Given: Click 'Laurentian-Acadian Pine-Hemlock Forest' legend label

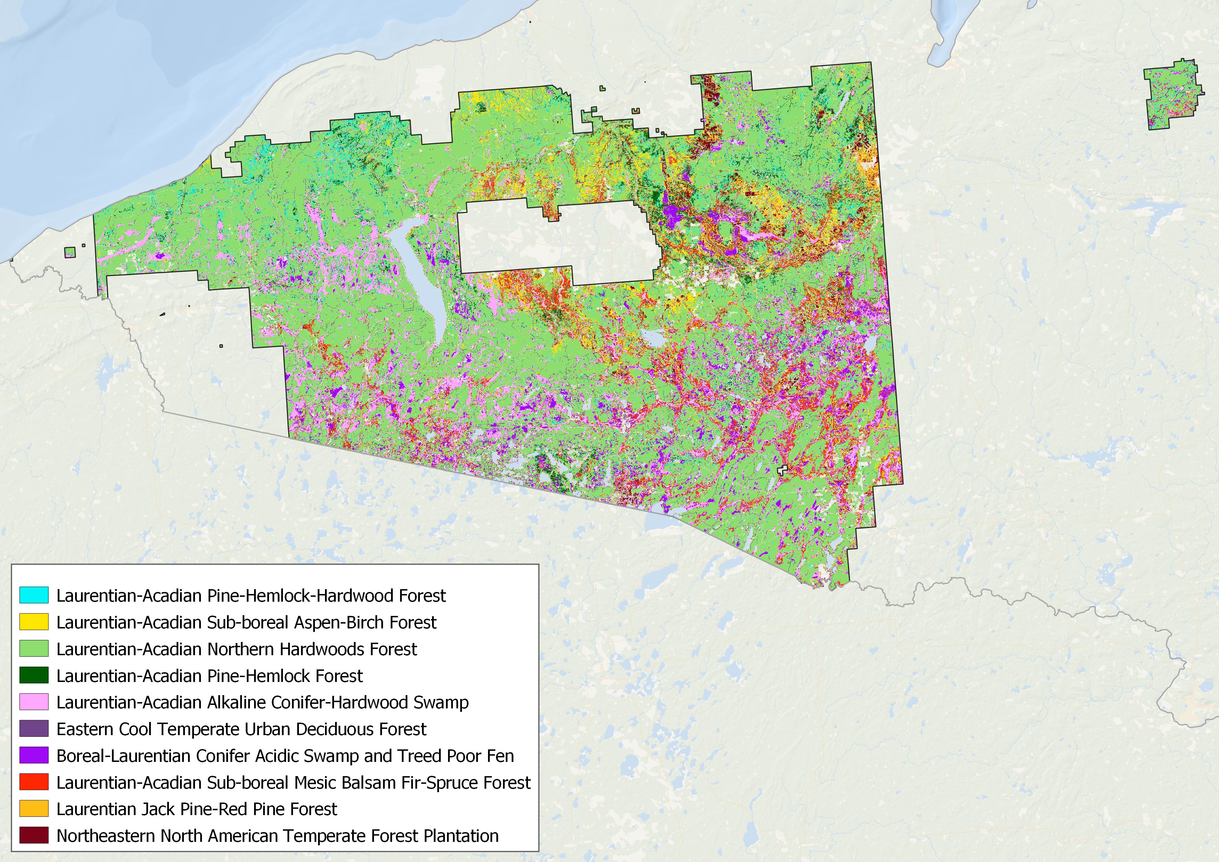Looking at the screenshot, I should pos(210,676).
